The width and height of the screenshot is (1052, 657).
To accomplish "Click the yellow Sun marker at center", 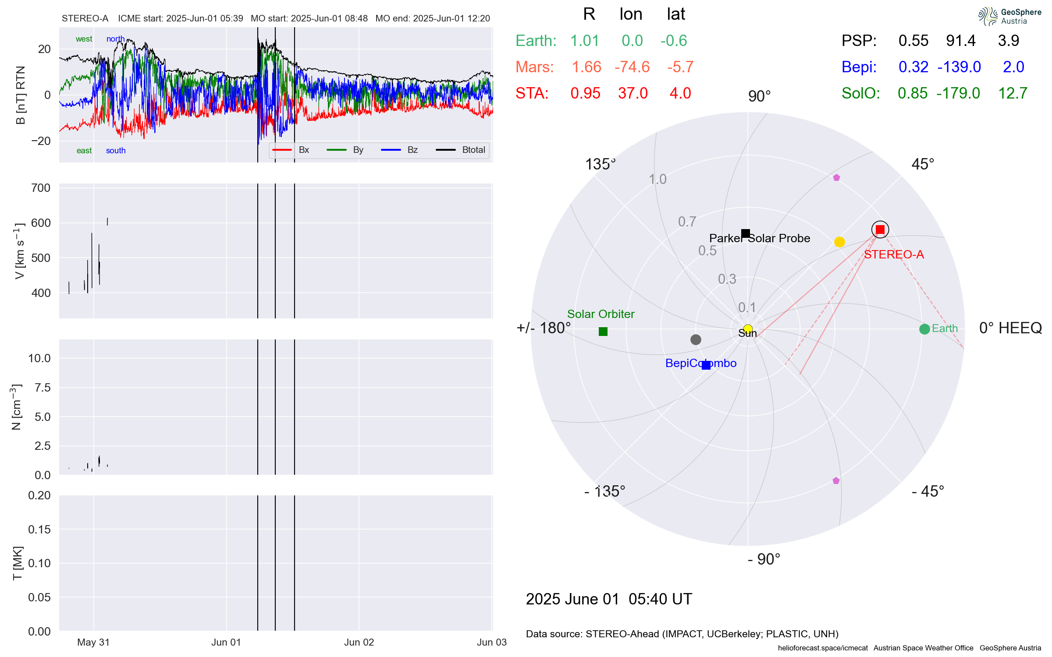I will tap(748, 329).
